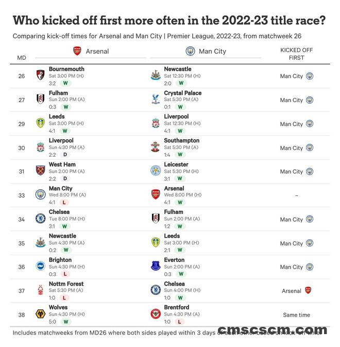This screenshot has height=347, width=340.
Task: Click Arsenal crest in matchweek 37 result
Action: pyautogui.click(x=308, y=290)
